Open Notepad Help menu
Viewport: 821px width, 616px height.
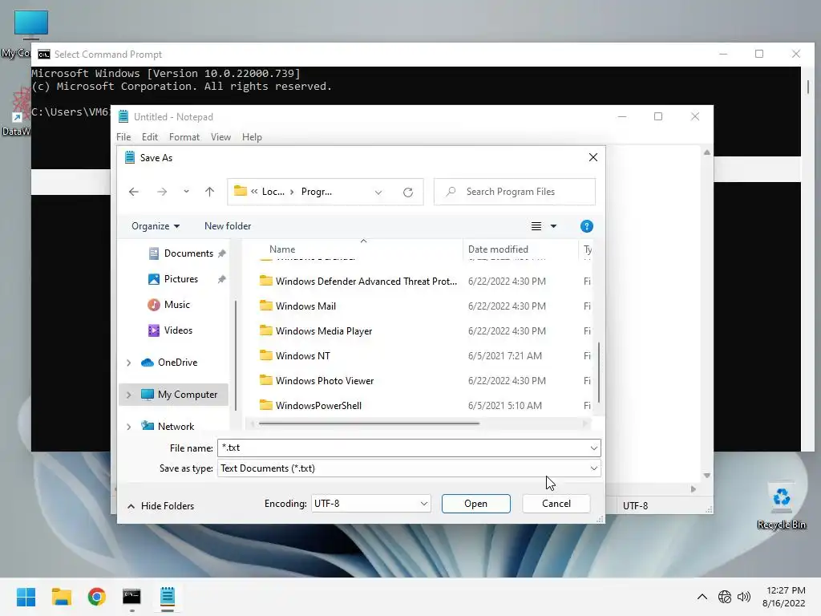252,137
